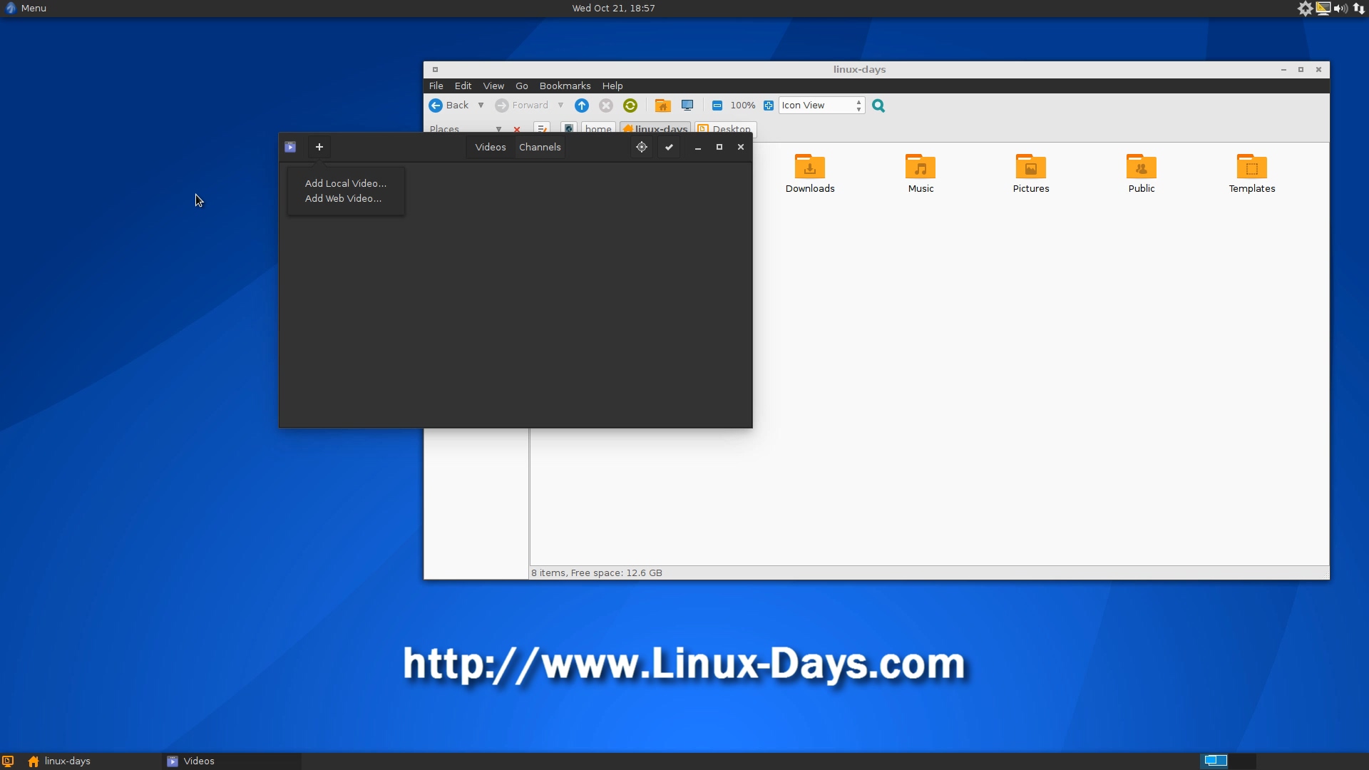
Task: Close the Videos window
Action: (x=741, y=147)
